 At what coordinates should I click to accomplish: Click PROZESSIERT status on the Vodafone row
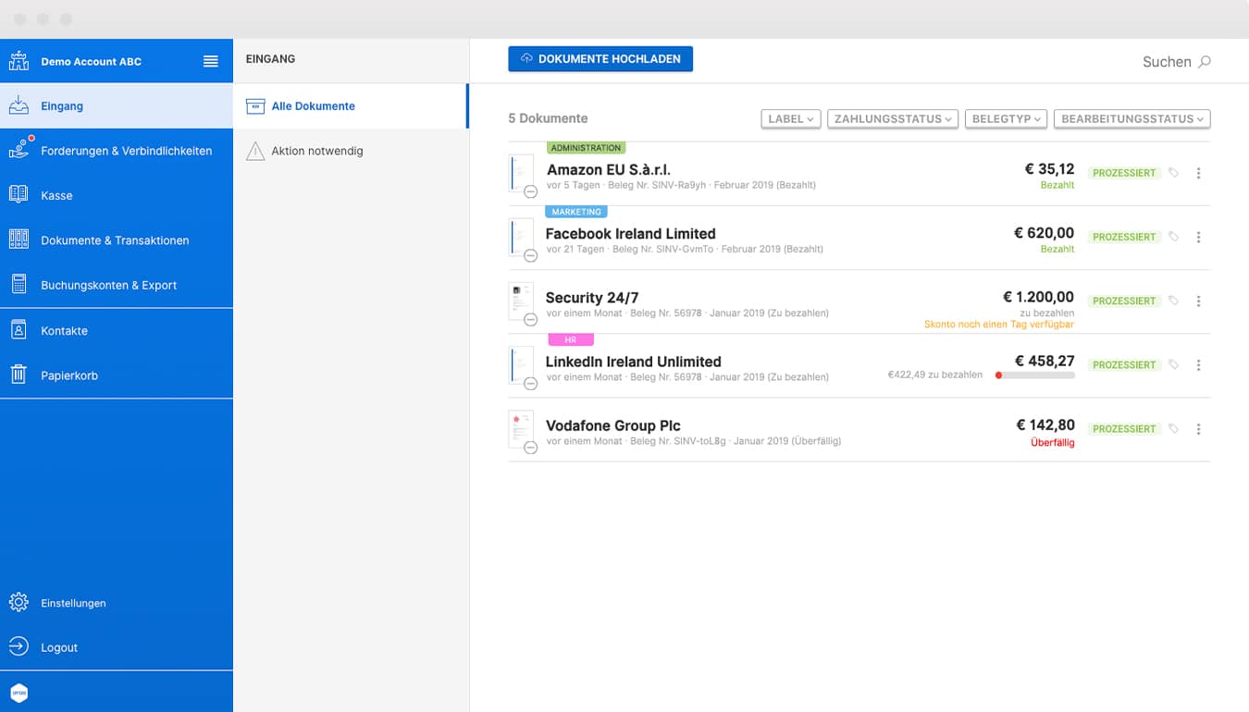tap(1124, 429)
